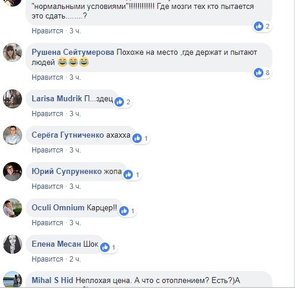Visit Larisa Mudrik's profile via name
This screenshot has height=289, width=295.
[57, 98]
